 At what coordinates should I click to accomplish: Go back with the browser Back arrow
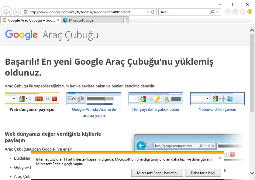6,12
